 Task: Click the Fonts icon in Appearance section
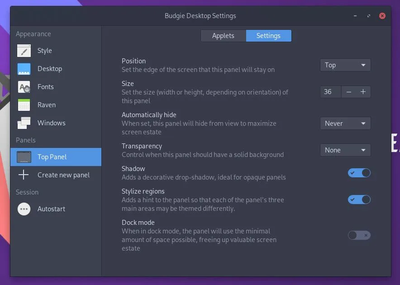pyautogui.click(x=24, y=87)
